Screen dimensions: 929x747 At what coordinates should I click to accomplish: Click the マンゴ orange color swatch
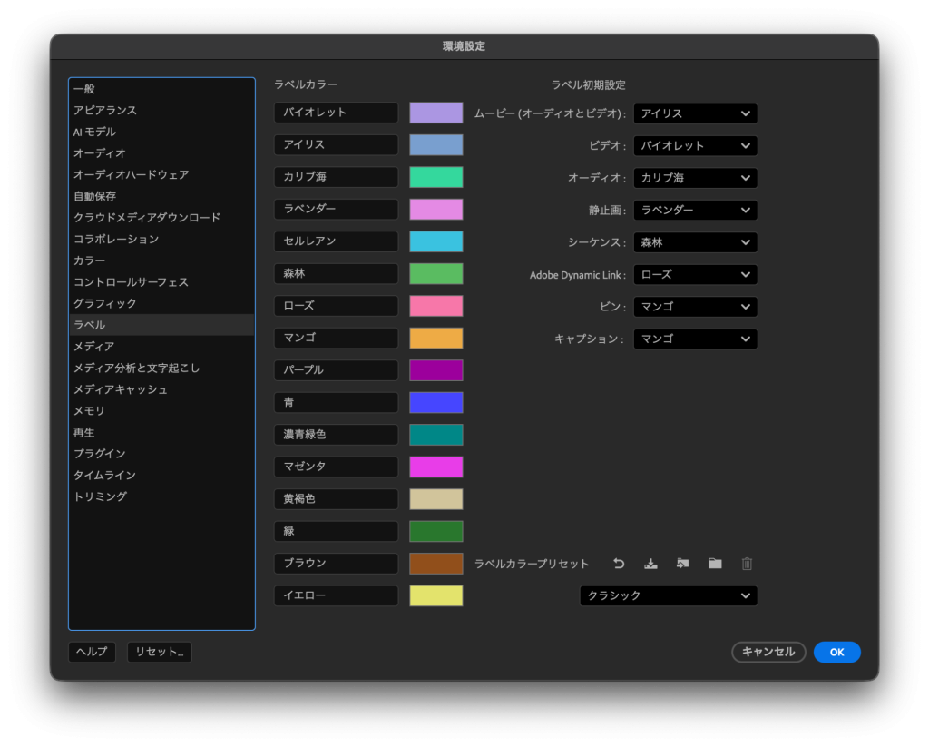(x=435, y=339)
